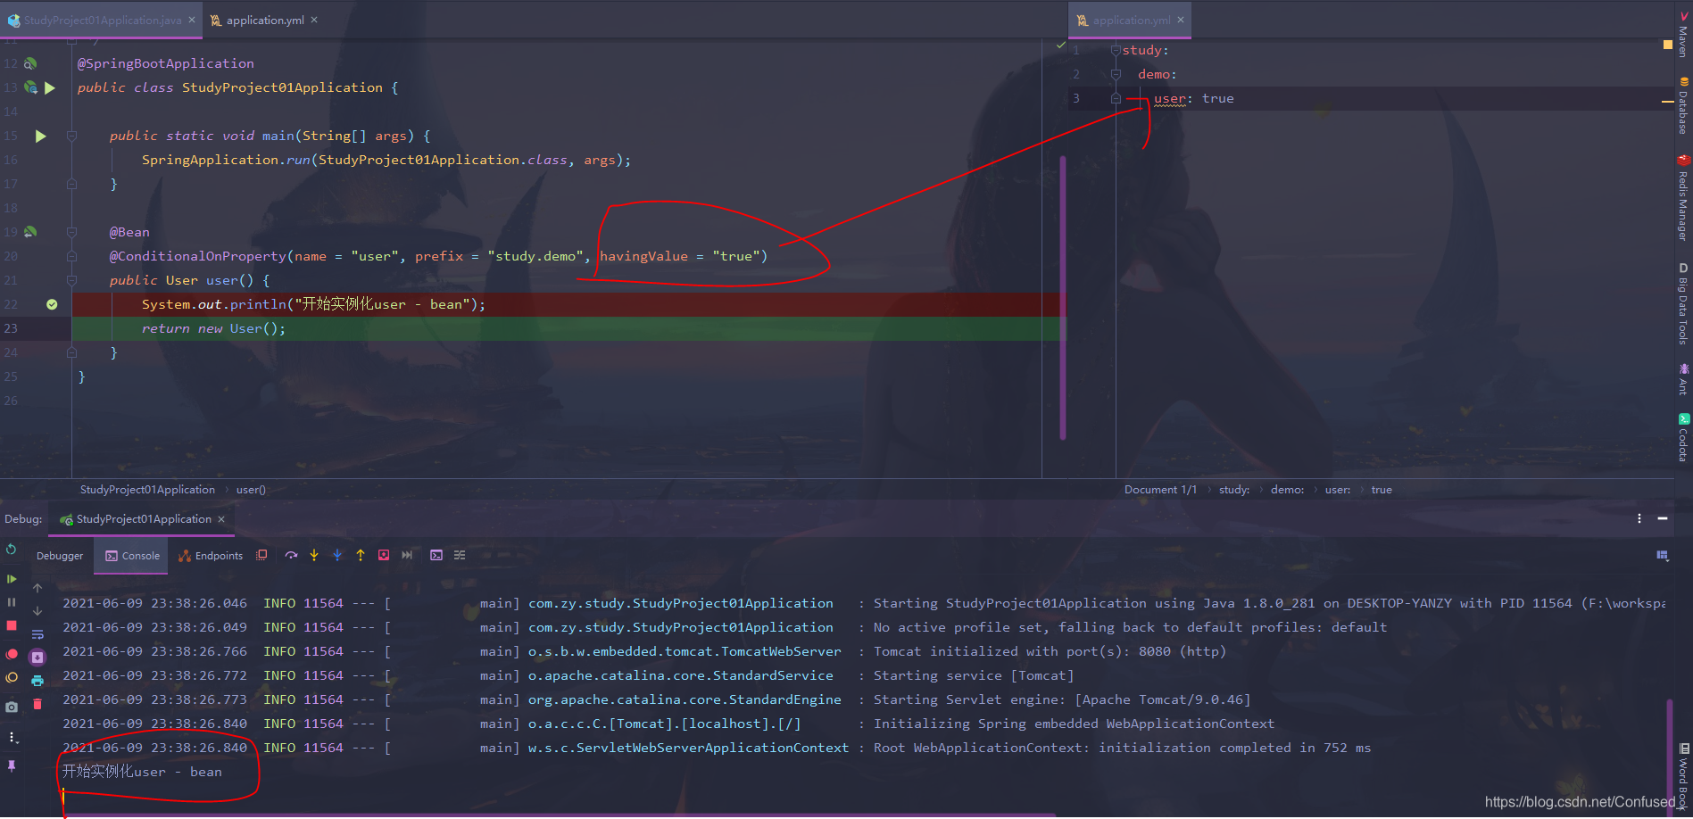
Task: Open Maven tool window
Action: pyautogui.click(x=1683, y=34)
